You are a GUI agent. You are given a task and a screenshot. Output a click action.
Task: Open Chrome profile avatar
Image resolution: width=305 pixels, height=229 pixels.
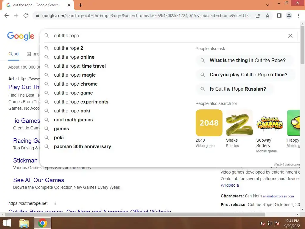tap(289, 16)
